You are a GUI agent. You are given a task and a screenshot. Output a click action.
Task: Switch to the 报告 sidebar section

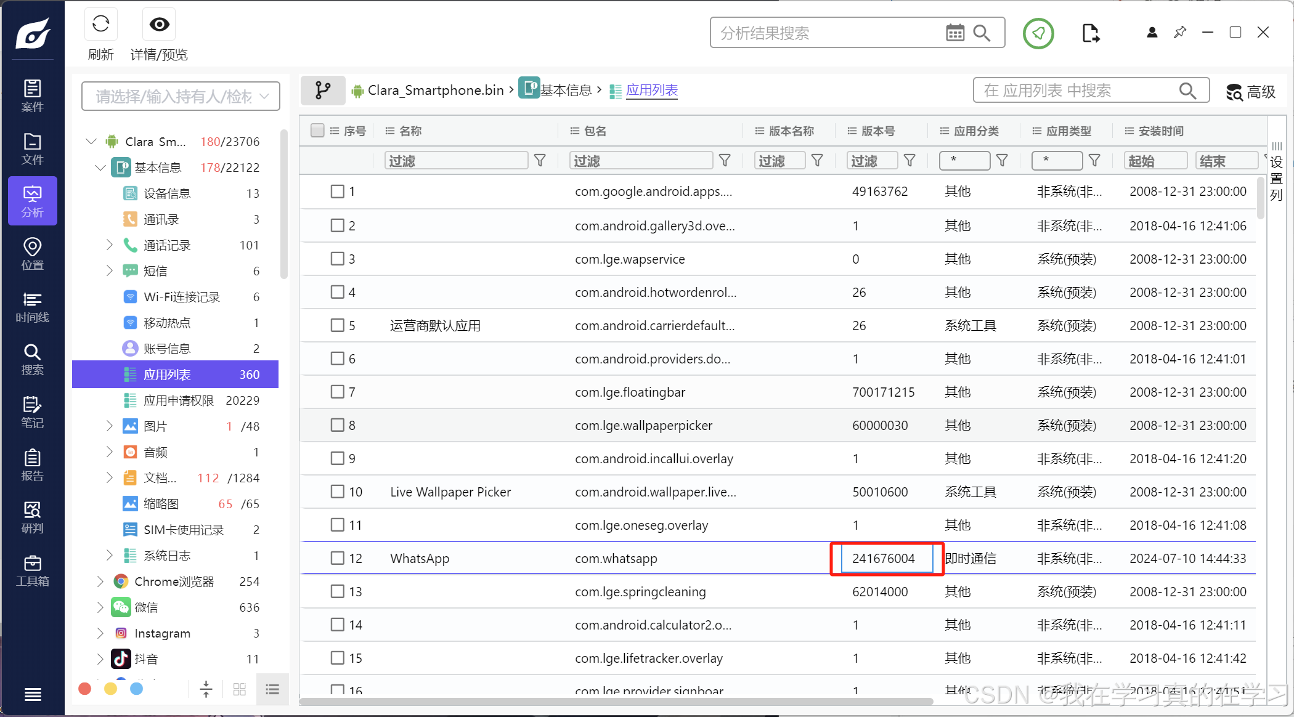pyautogui.click(x=32, y=465)
